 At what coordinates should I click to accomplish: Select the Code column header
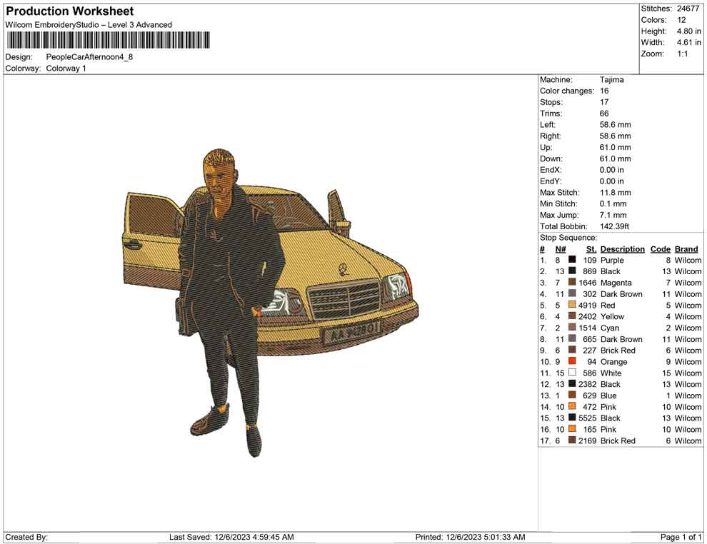tap(660, 249)
